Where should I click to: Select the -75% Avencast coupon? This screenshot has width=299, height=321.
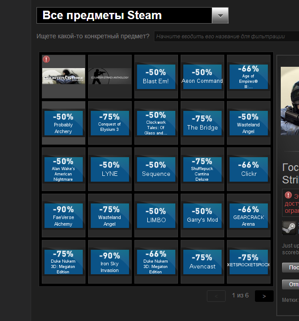pyautogui.click(x=202, y=262)
